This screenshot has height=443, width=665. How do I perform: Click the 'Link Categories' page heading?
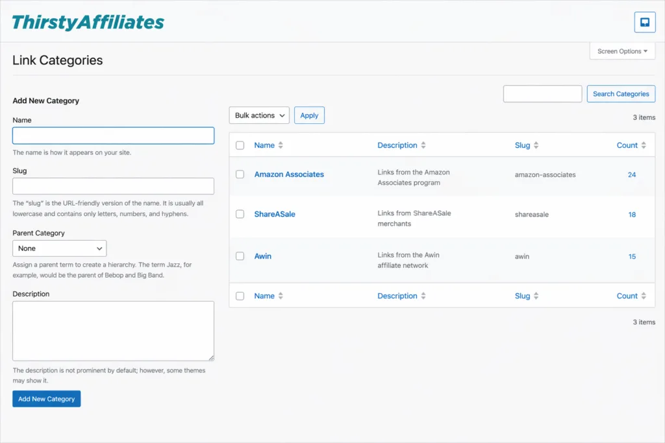[58, 60]
